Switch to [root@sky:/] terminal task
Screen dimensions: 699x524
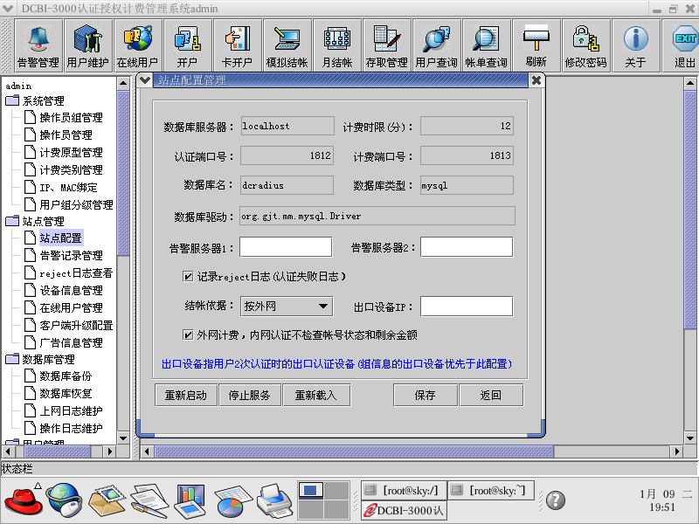[x=404, y=490]
